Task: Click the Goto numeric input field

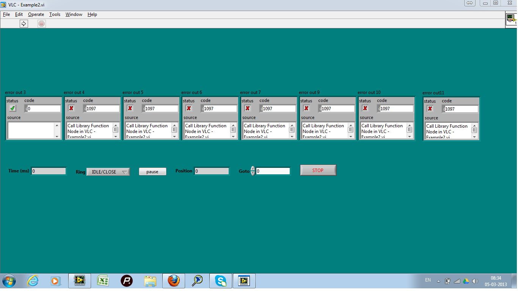Action: (273, 171)
